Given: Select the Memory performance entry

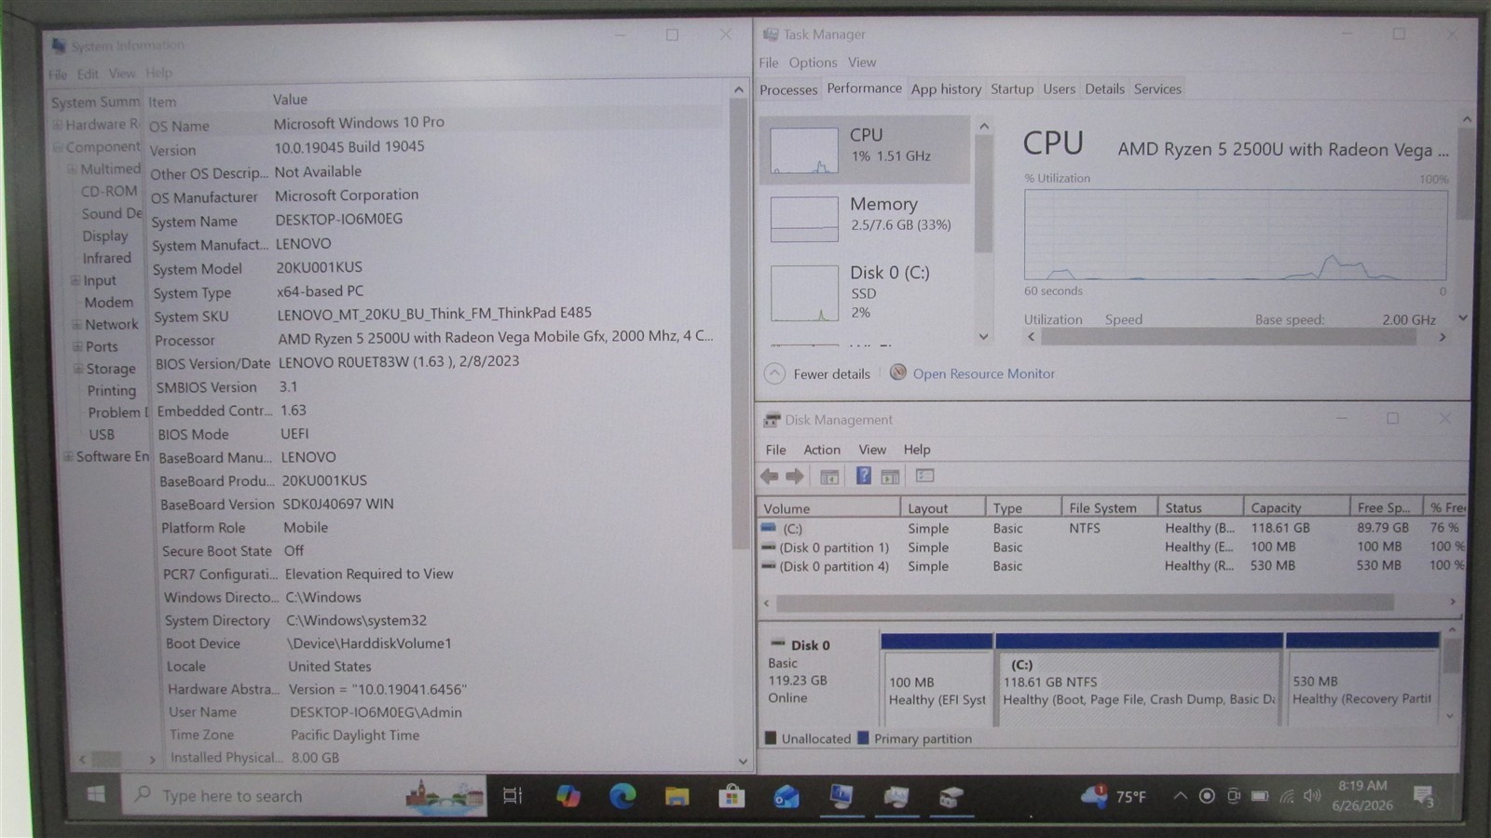Looking at the screenshot, I should click(864, 219).
